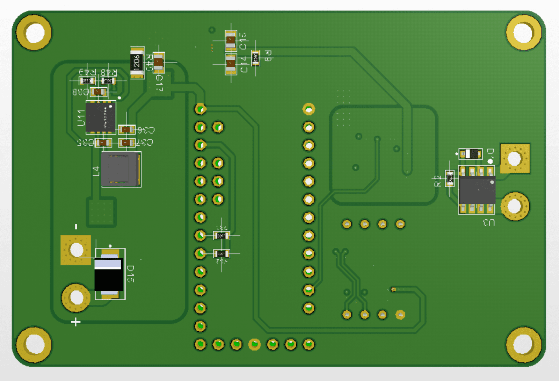Select the C38 capacitor above U11
559x381 pixels.
pos(99,92)
